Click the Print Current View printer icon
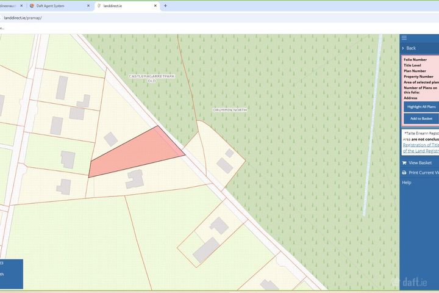This screenshot has width=439, height=293. (404, 173)
